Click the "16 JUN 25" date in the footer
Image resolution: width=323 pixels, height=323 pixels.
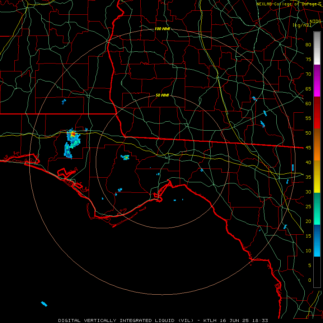pyautogui.click(x=235, y=320)
